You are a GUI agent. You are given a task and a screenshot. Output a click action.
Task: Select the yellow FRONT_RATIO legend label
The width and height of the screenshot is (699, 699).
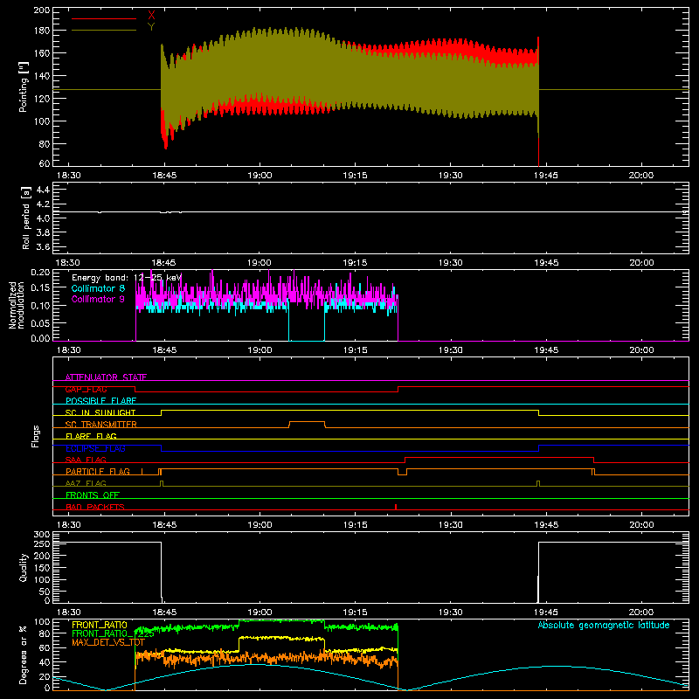click(100, 625)
